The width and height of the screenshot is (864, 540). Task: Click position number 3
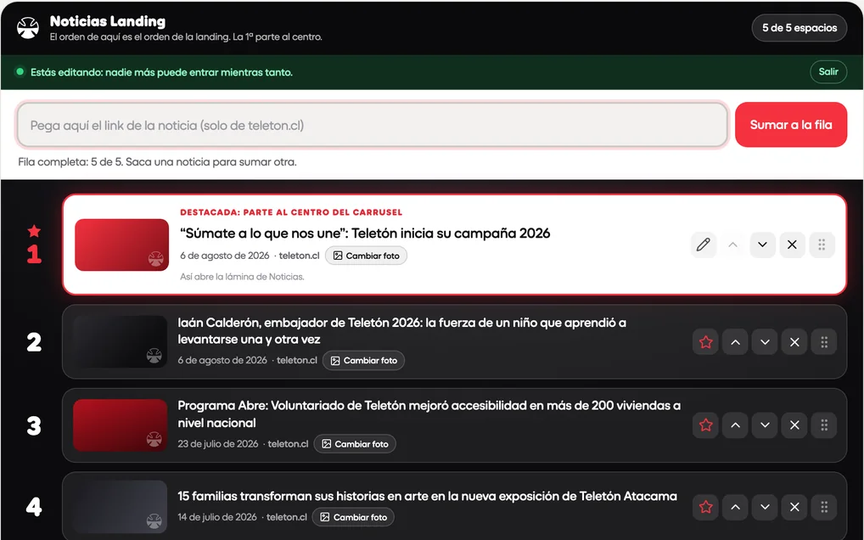coord(34,425)
